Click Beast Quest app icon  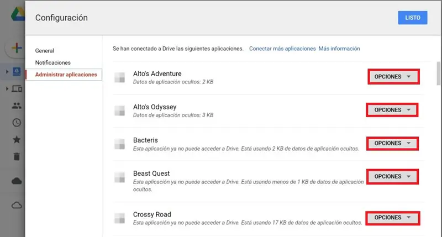pyautogui.click(x=119, y=177)
